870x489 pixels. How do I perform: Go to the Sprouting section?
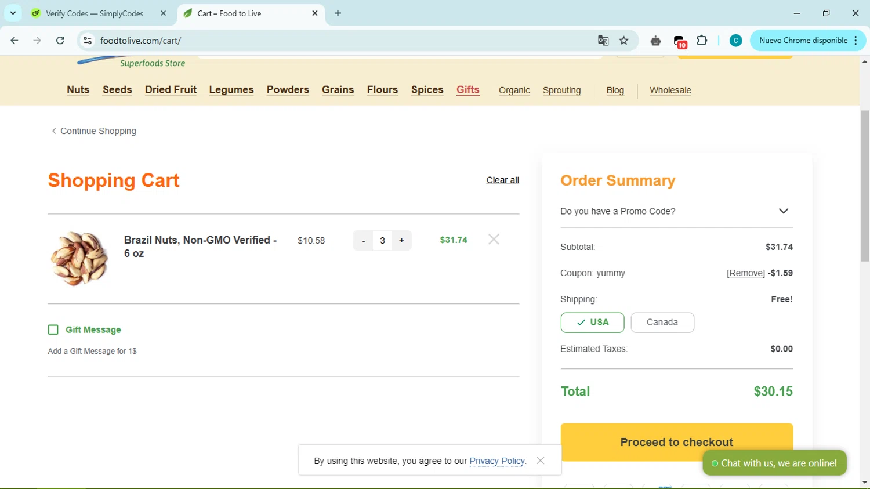562,90
